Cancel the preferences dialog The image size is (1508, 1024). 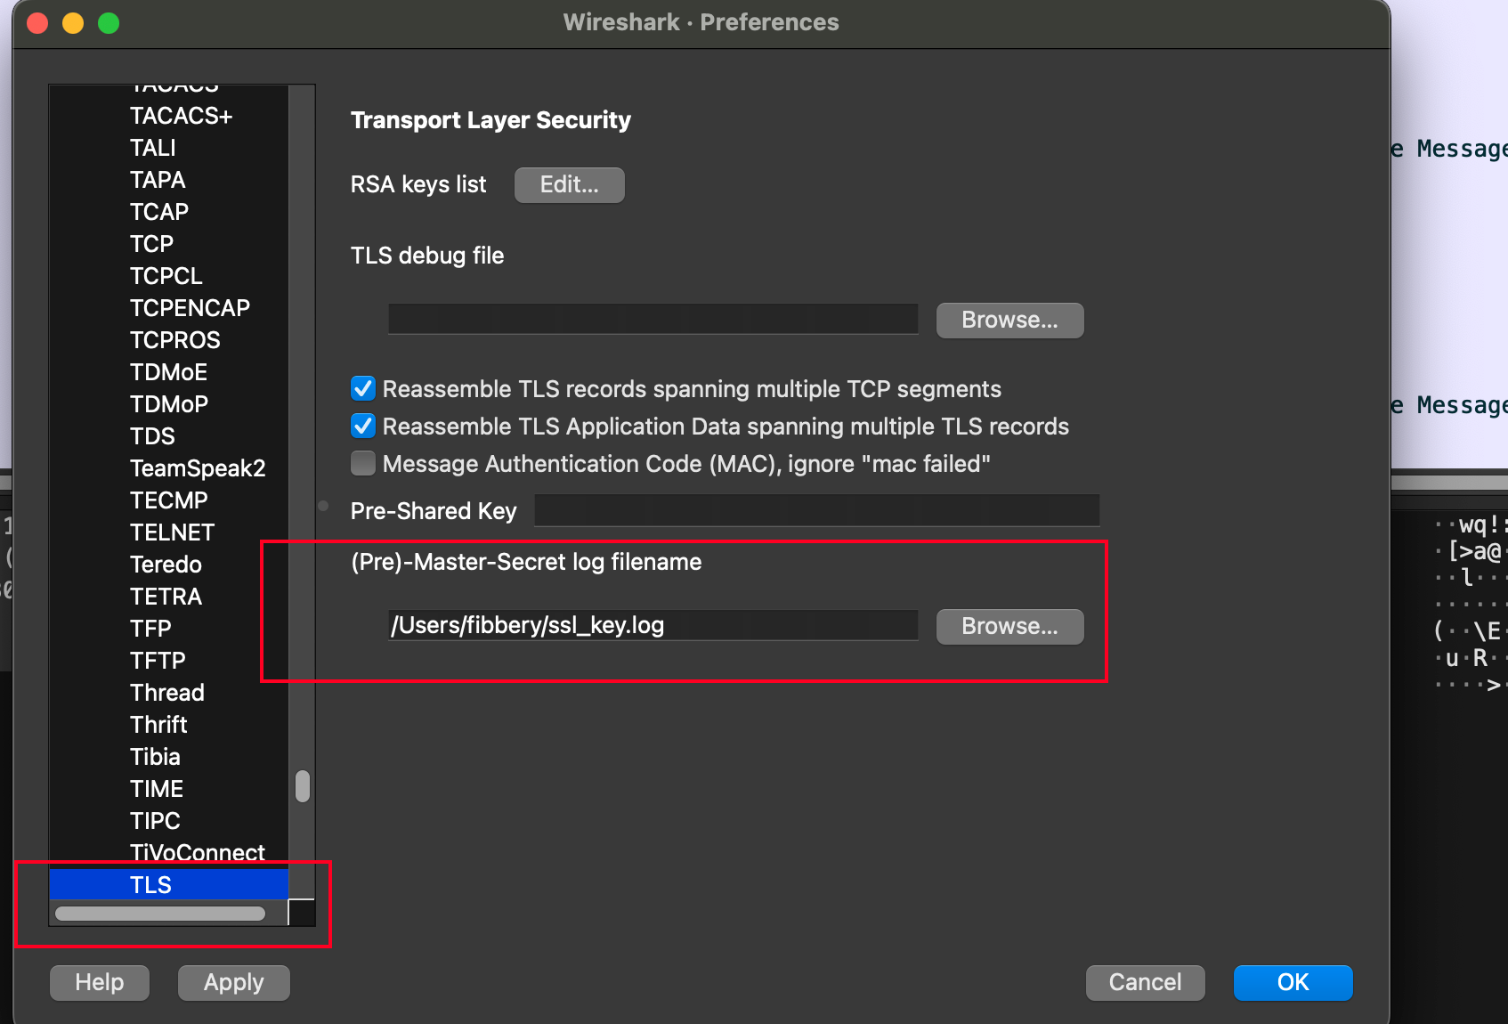1145,982
